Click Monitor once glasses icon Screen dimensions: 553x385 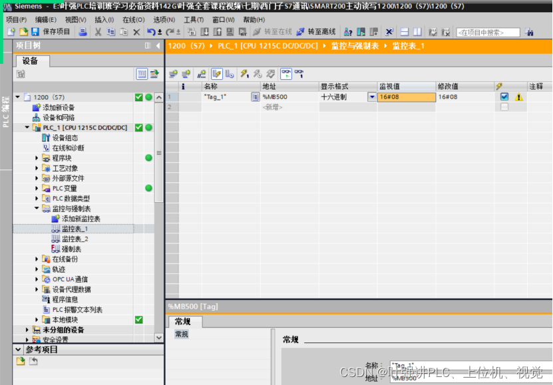coord(299,74)
